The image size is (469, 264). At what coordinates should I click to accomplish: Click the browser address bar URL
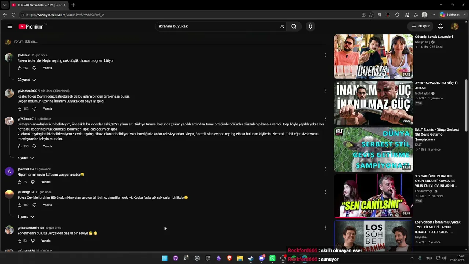(x=65, y=15)
